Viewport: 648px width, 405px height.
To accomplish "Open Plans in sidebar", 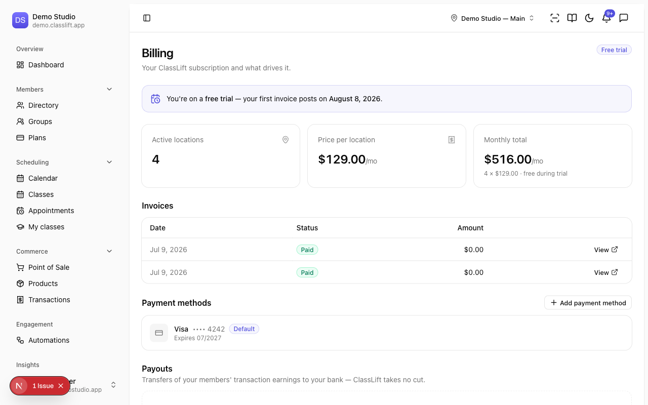I will [65, 138].
